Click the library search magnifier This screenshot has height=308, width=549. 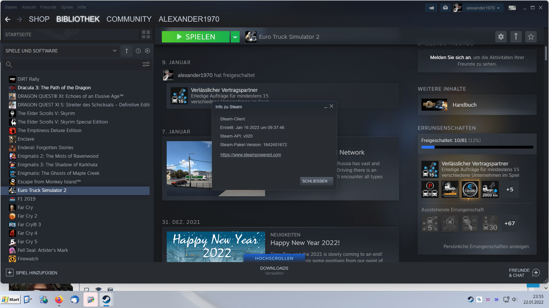9,64
